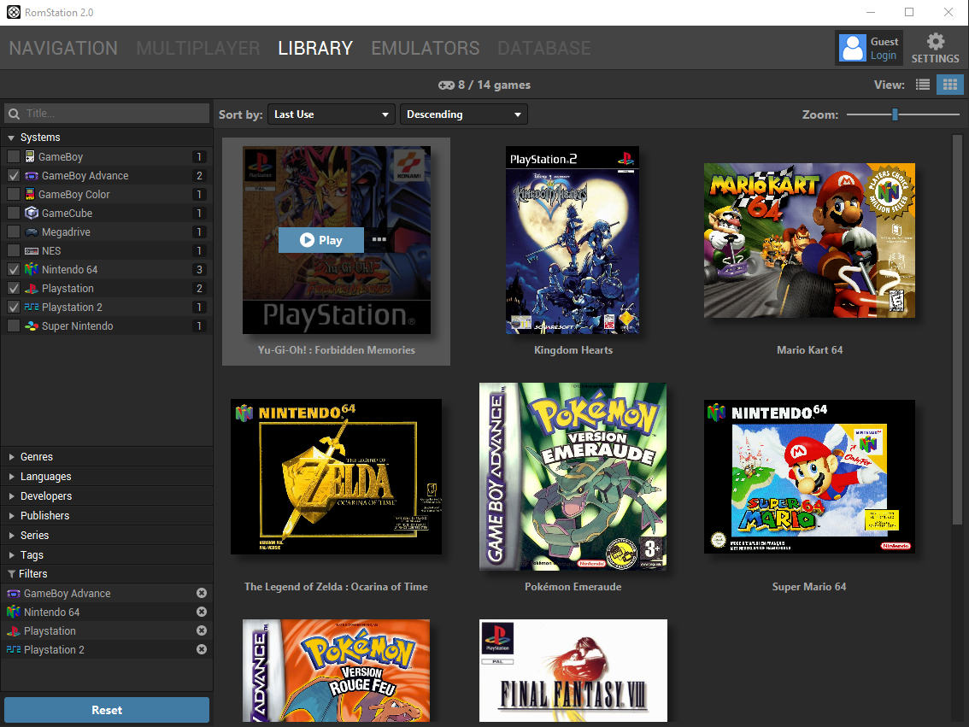Open the Database tab
Screen dimensions: 969x727
(x=543, y=48)
